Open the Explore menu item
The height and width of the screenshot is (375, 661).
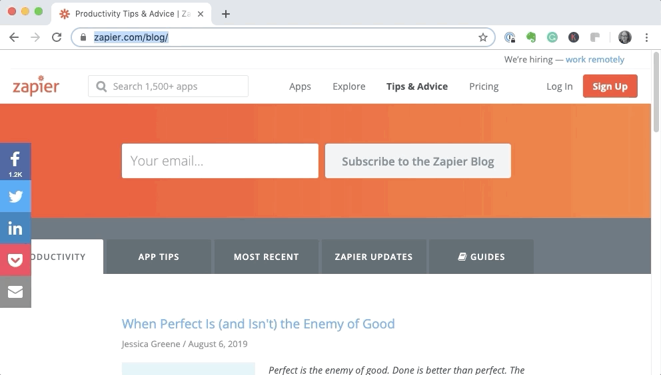click(x=349, y=86)
